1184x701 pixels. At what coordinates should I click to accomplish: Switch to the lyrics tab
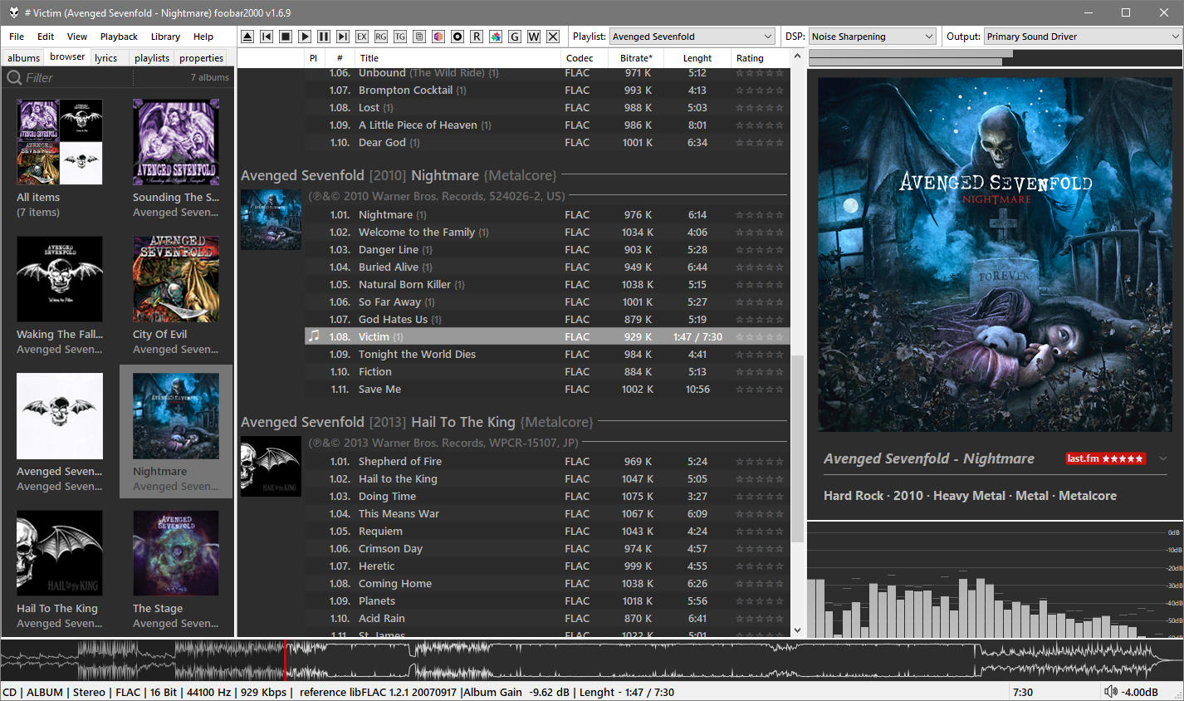pyautogui.click(x=106, y=58)
